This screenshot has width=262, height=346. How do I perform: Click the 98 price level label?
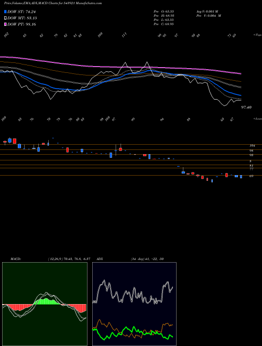pos(252,151)
